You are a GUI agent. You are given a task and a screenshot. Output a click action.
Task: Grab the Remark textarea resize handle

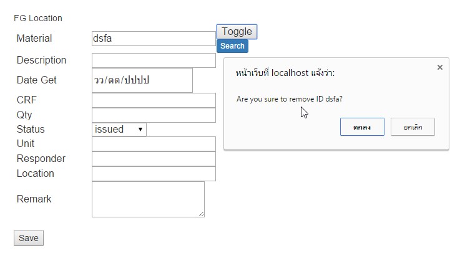[202, 214]
